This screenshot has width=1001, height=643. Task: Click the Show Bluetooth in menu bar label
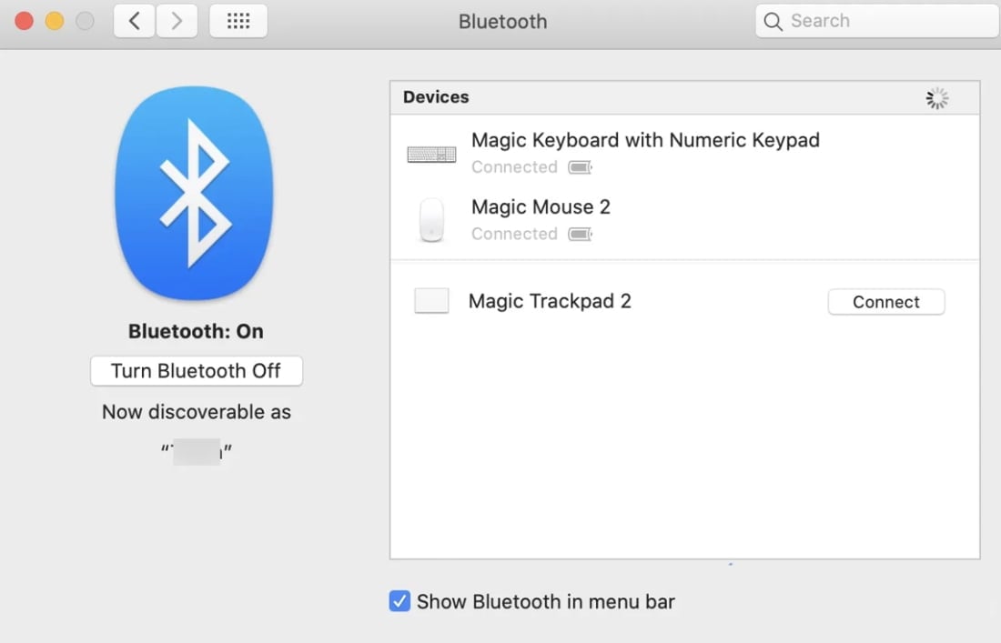coord(546,601)
